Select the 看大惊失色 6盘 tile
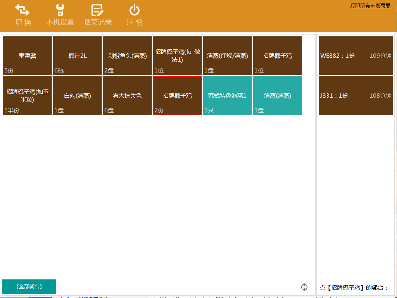The image size is (397, 298). [x=127, y=96]
